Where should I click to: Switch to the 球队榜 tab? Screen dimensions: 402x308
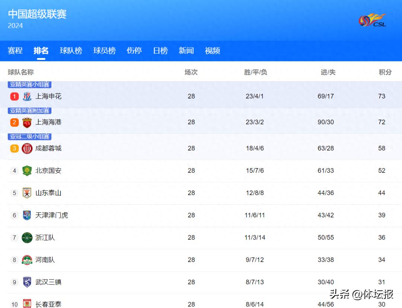(x=71, y=51)
